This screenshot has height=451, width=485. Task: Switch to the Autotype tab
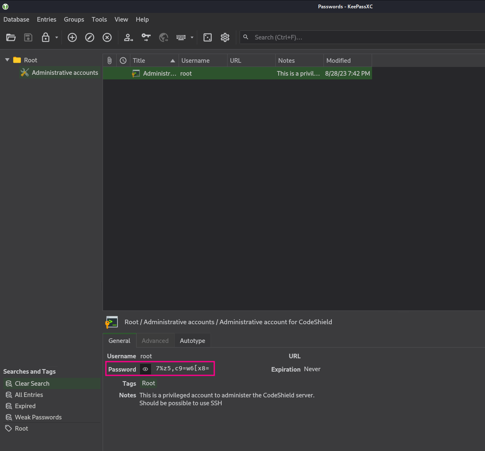[x=192, y=340]
